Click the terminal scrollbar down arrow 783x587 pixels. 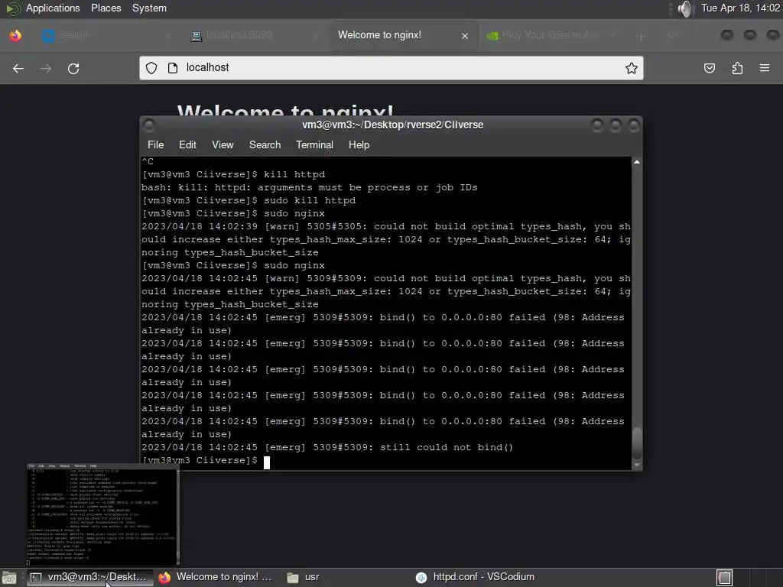[x=637, y=465]
